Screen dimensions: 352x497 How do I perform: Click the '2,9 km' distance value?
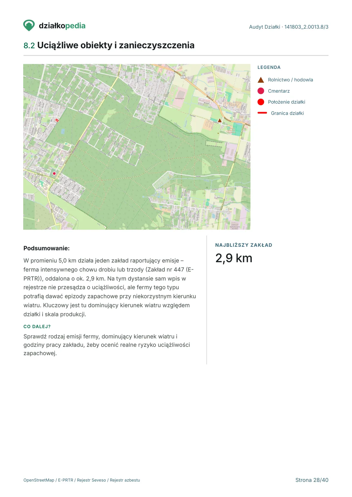point(234,258)
